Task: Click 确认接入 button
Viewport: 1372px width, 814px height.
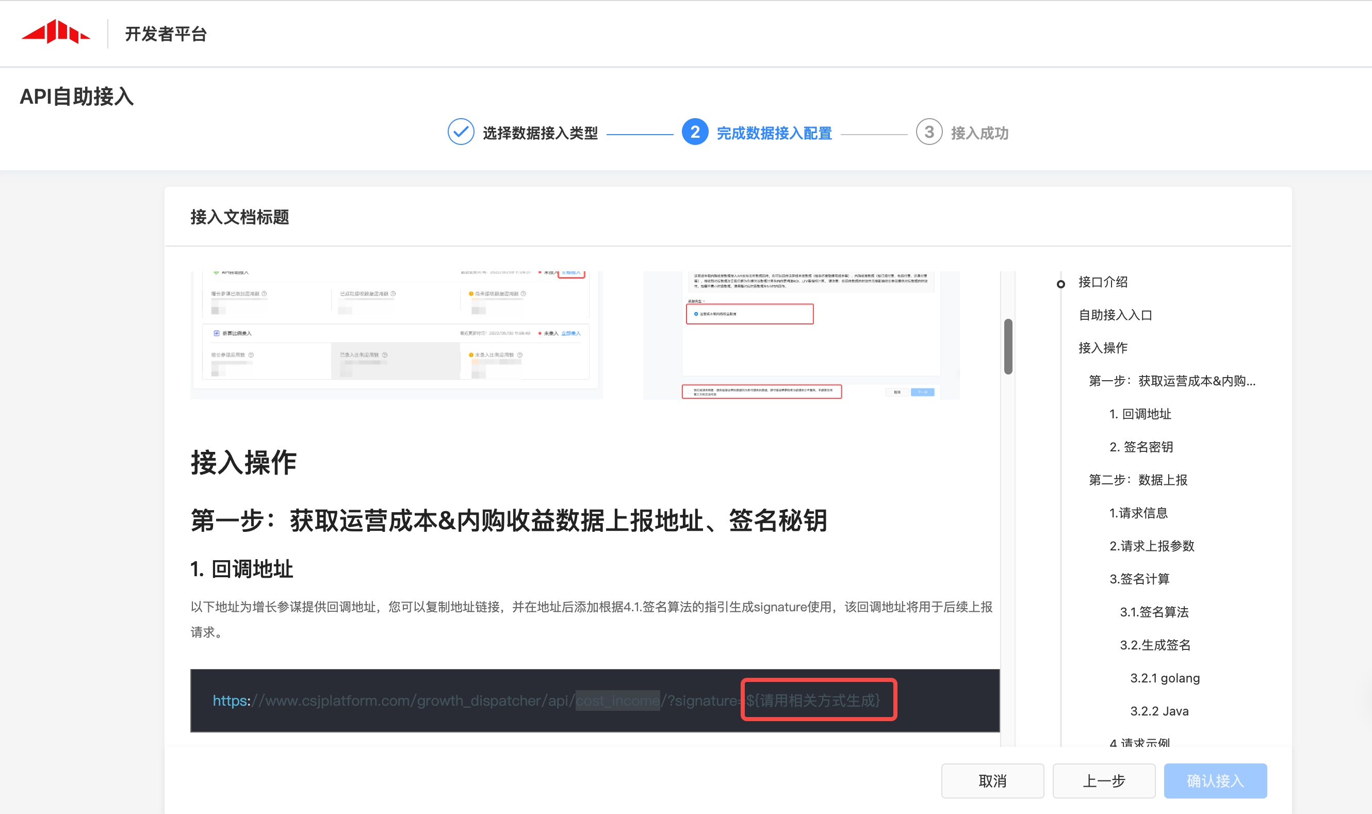Action: 1215,780
